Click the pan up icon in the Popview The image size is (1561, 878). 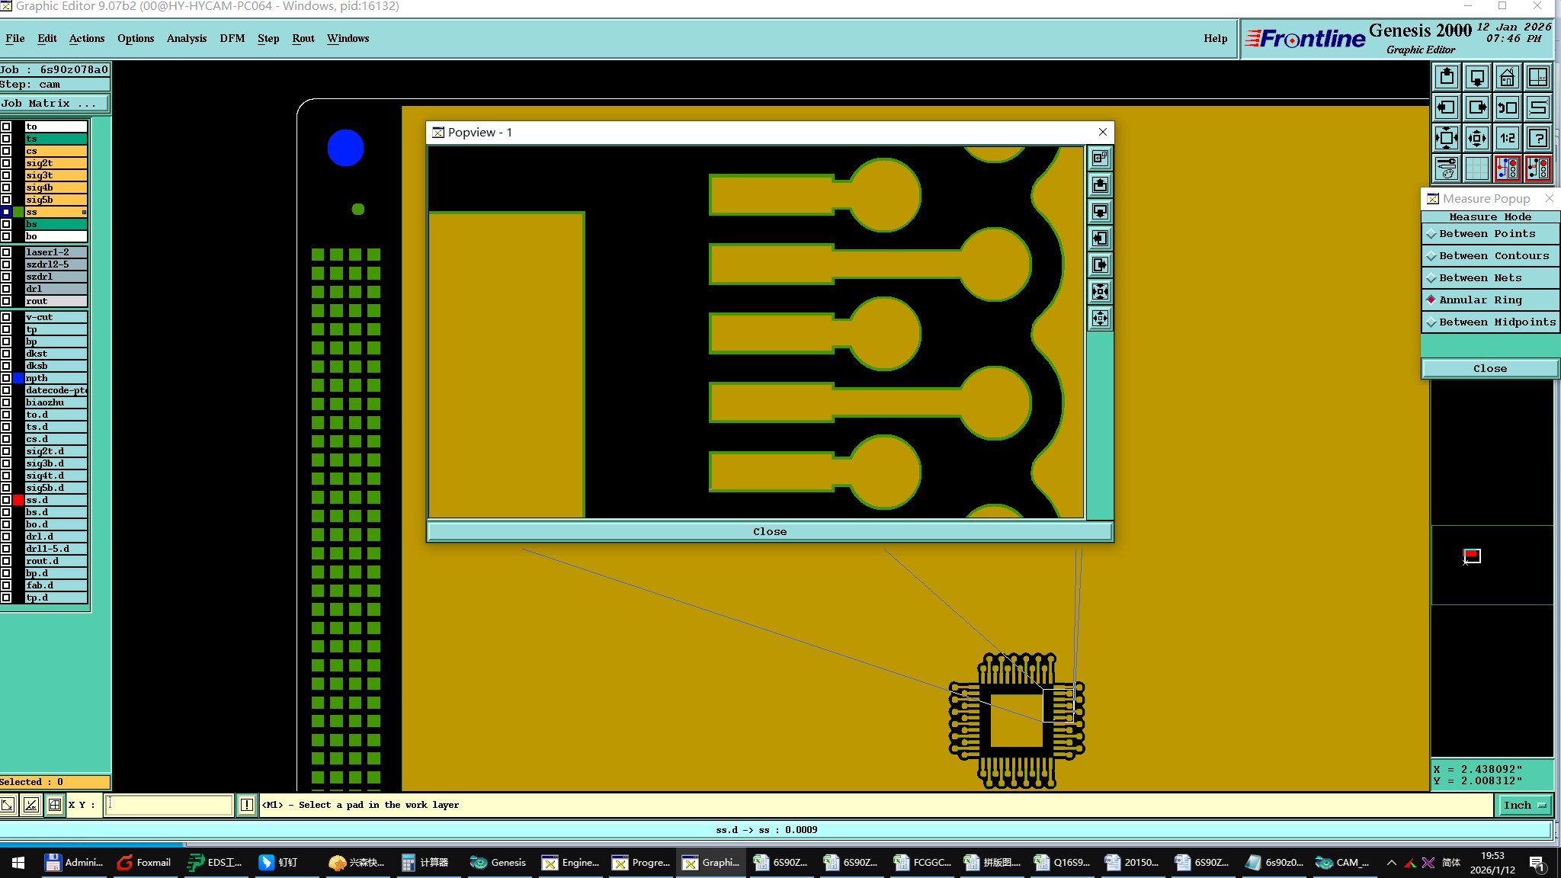[x=1100, y=185]
